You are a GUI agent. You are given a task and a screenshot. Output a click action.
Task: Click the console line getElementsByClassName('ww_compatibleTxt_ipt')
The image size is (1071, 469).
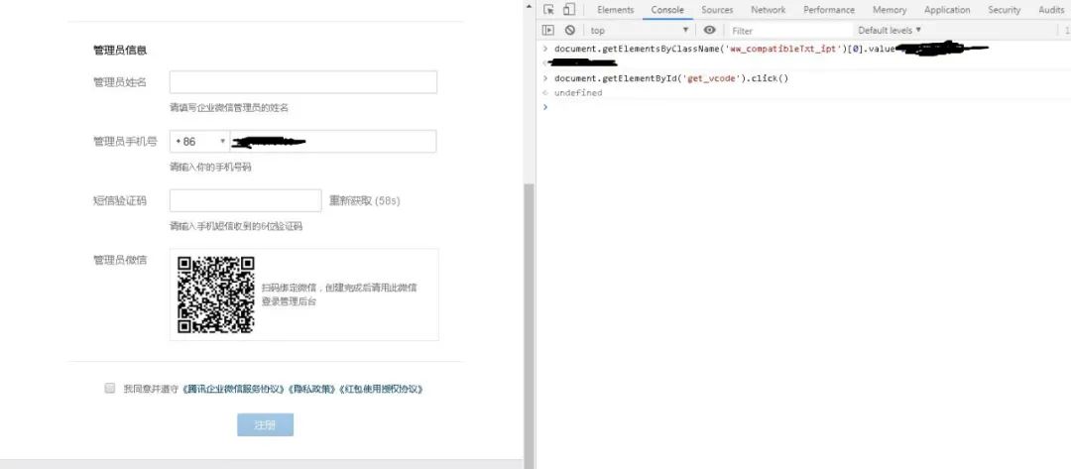725,49
